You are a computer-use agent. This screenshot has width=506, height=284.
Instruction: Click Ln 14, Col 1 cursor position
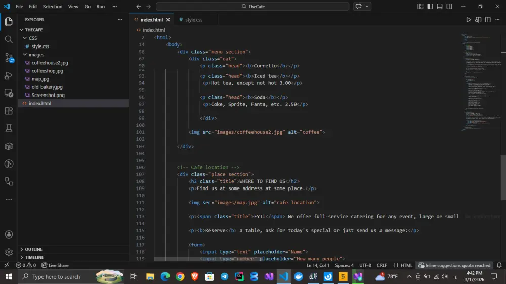tap(318, 265)
